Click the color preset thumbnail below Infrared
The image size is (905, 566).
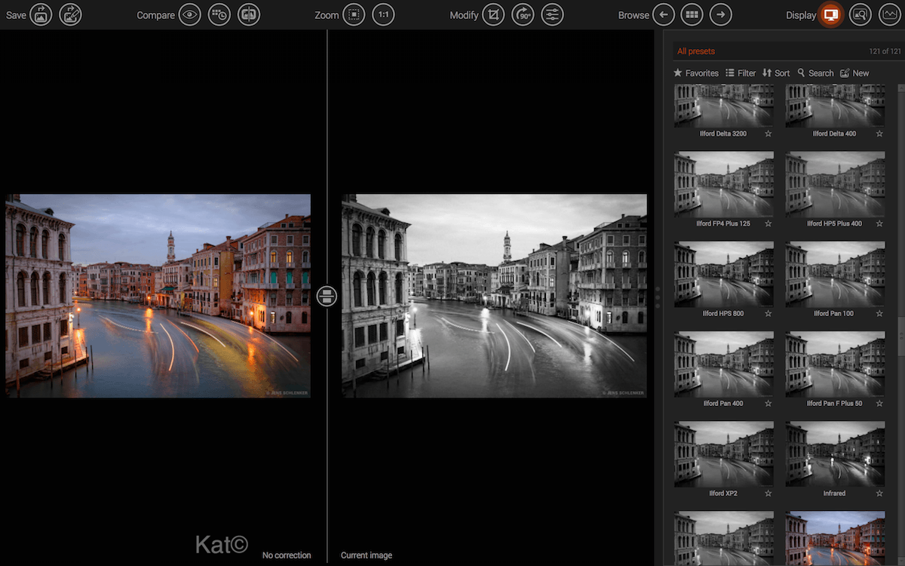[x=835, y=538]
